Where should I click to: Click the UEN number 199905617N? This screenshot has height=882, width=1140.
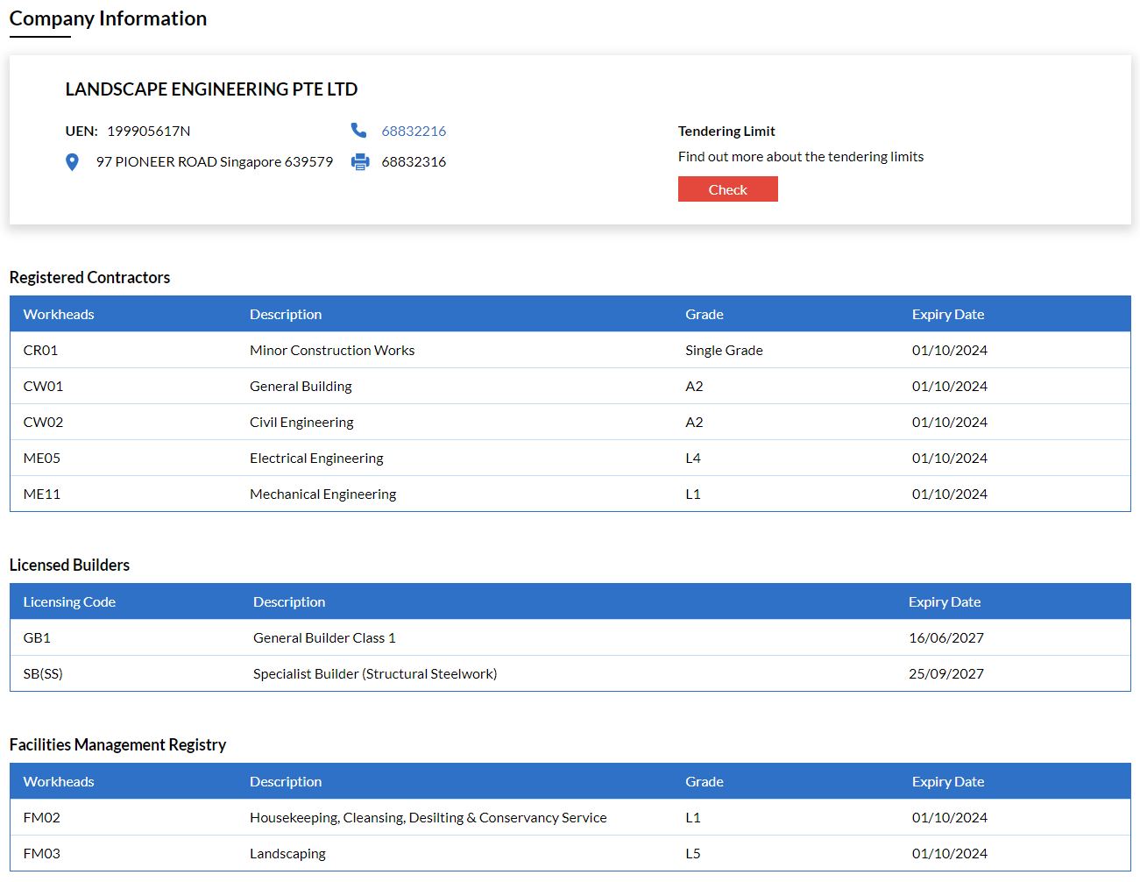pos(148,131)
